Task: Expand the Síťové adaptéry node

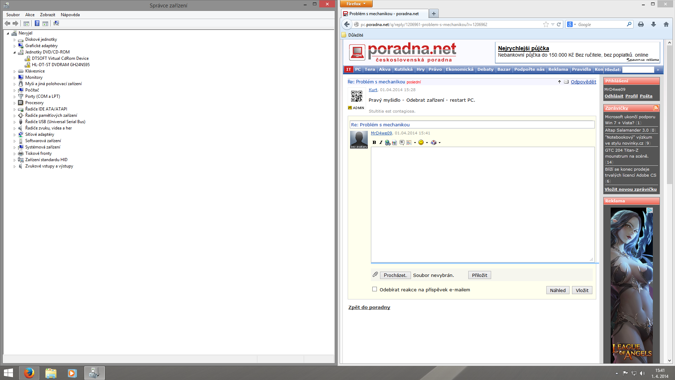Action: pyautogui.click(x=15, y=135)
